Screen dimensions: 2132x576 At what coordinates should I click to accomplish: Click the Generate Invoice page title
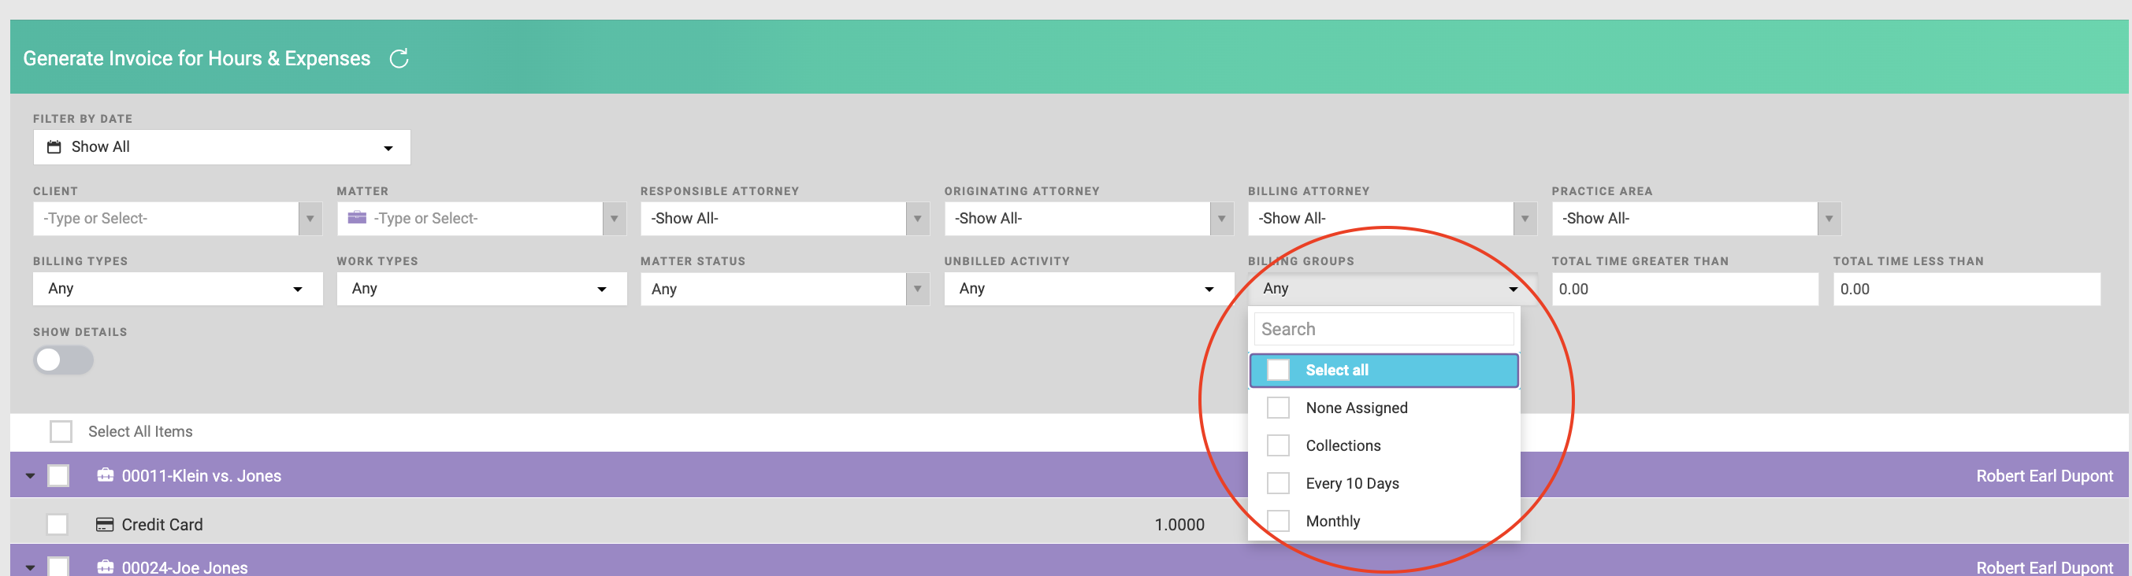[197, 59]
